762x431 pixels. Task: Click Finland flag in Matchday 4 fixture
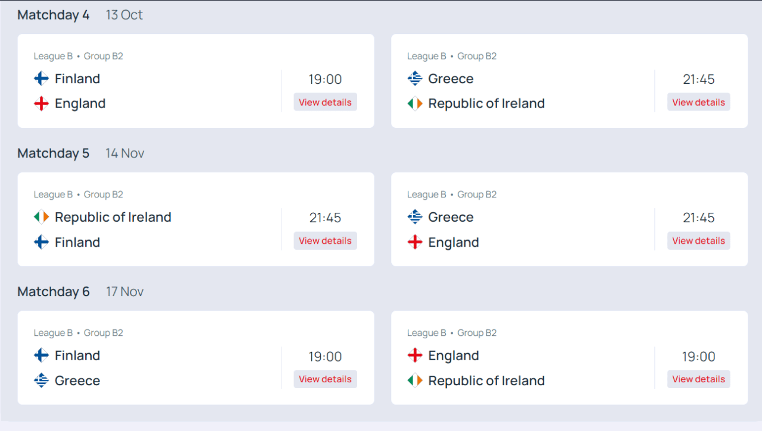41,78
